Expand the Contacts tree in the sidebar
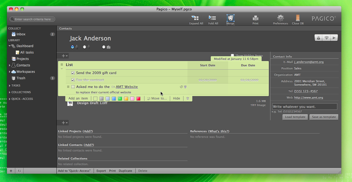352x182 pixels. 10,65
